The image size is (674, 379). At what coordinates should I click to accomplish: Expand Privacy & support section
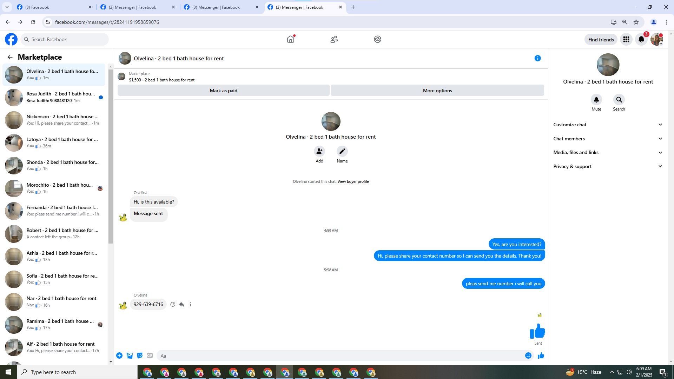pyautogui.click(x=608, y=166)
